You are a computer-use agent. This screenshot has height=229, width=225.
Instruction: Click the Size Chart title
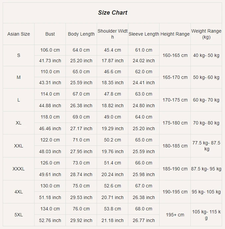112,13
